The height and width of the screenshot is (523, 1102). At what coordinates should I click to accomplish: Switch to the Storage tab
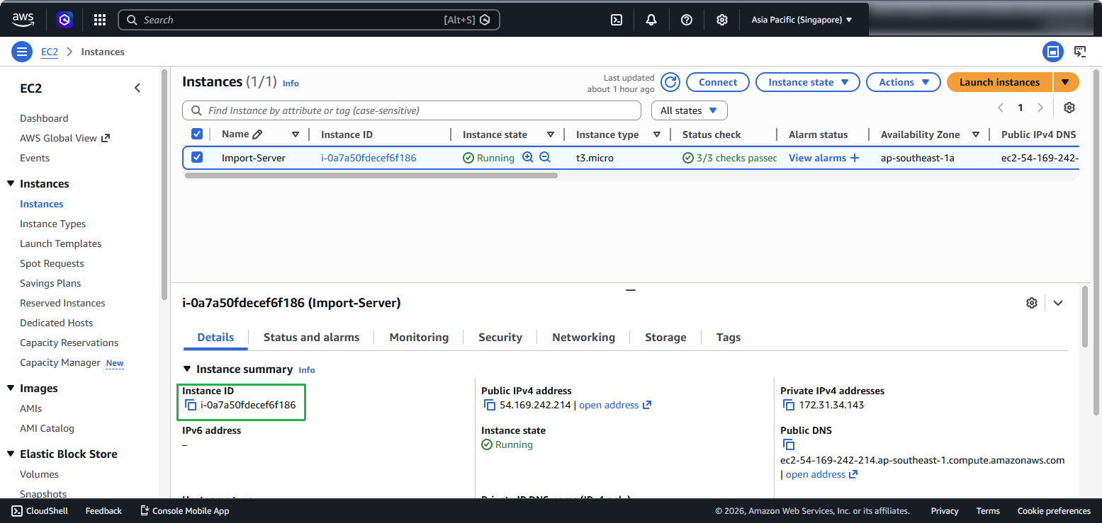click(x=665, y=337)
